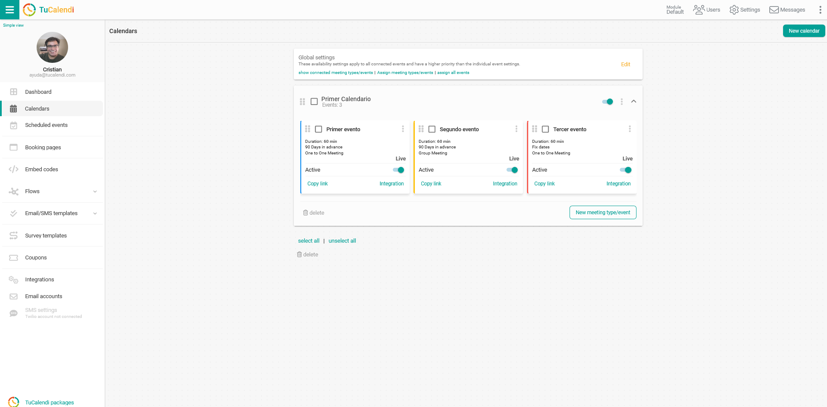Viewport: 827px width, 407px height.
Task: Click the Embed codes bracket icon
Action: 14,169
